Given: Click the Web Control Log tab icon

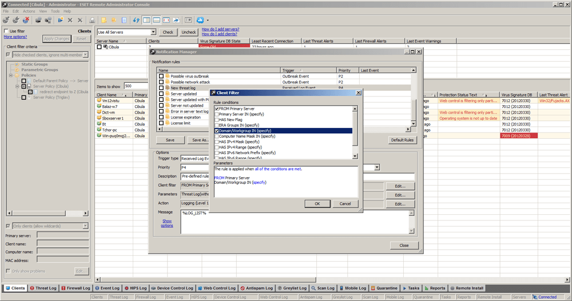Looking at the screenshot, I should pyautogui.click(x=200, y=288).
